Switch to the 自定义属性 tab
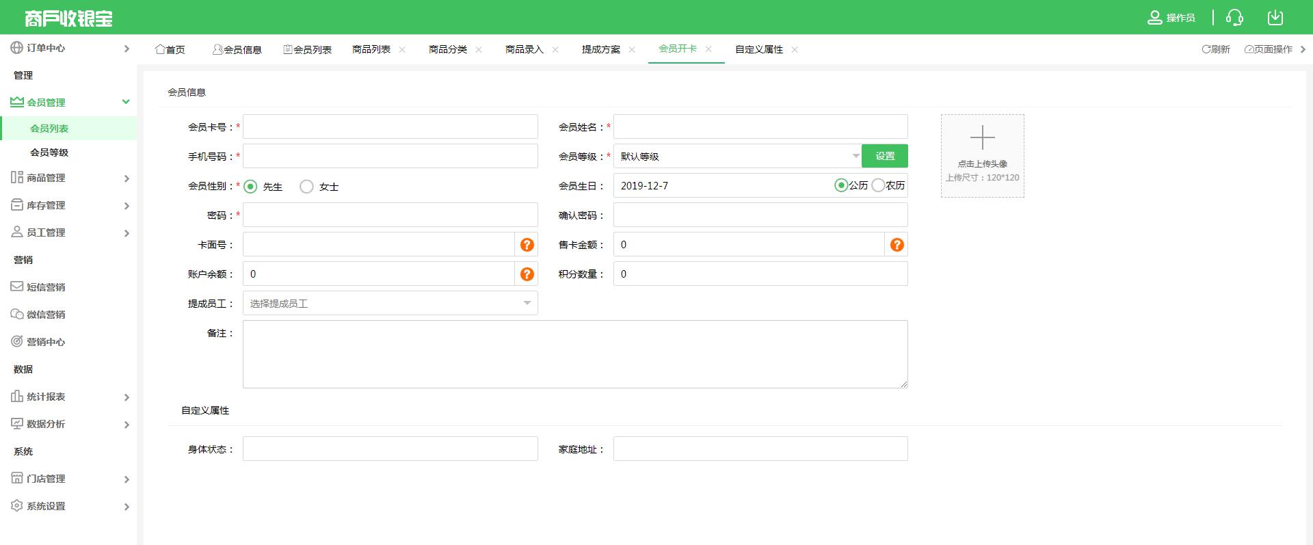The width and height of the screenshot is (1313, 545). point(758,49)
